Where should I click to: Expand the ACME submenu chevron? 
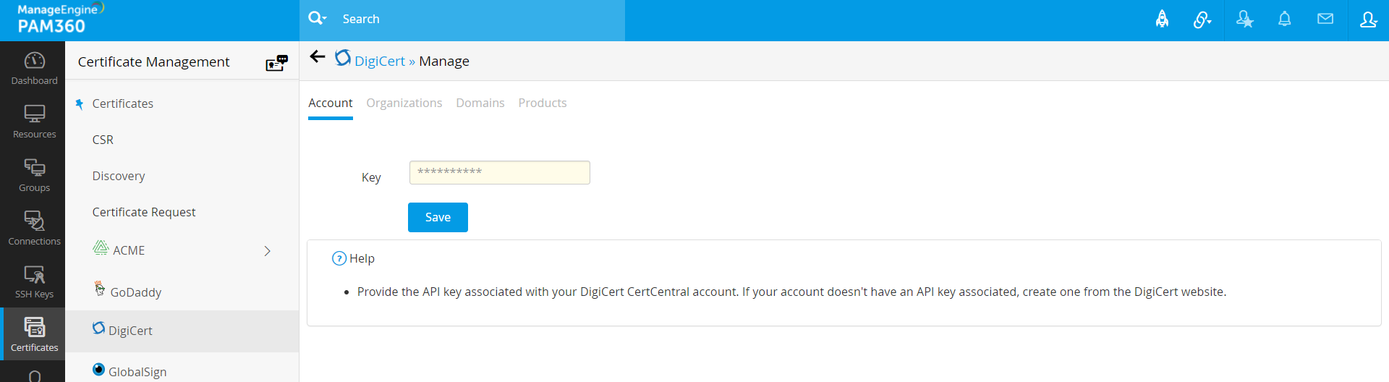[x=267, y=251]
